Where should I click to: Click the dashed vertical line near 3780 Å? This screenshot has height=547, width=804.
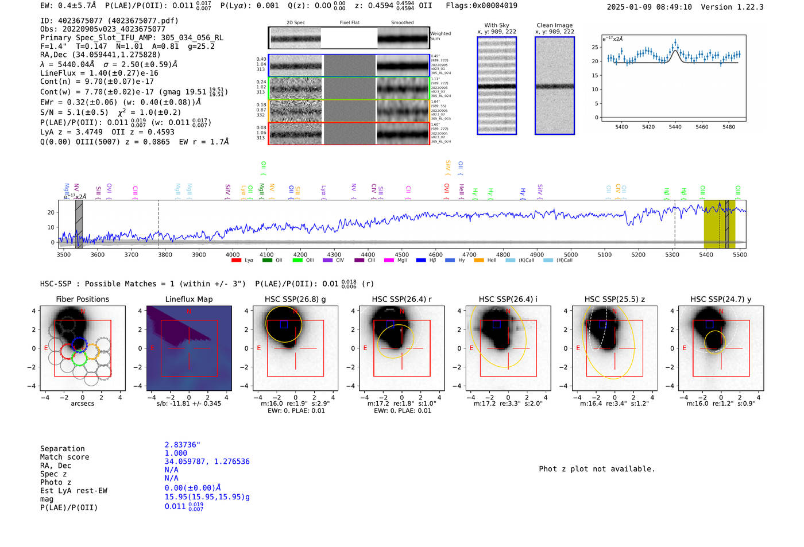(x=159, y=224)
